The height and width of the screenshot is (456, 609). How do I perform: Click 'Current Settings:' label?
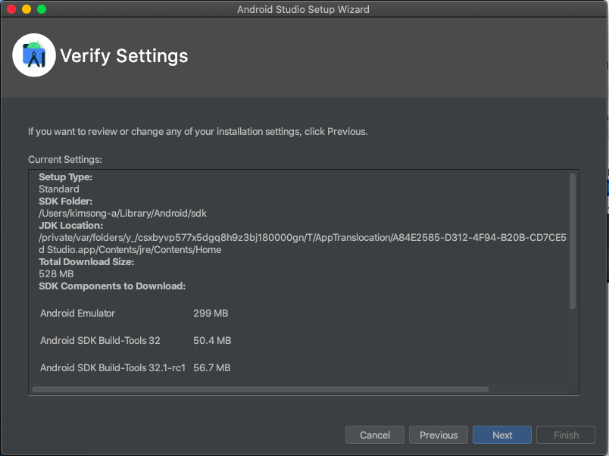pos(65,160)
